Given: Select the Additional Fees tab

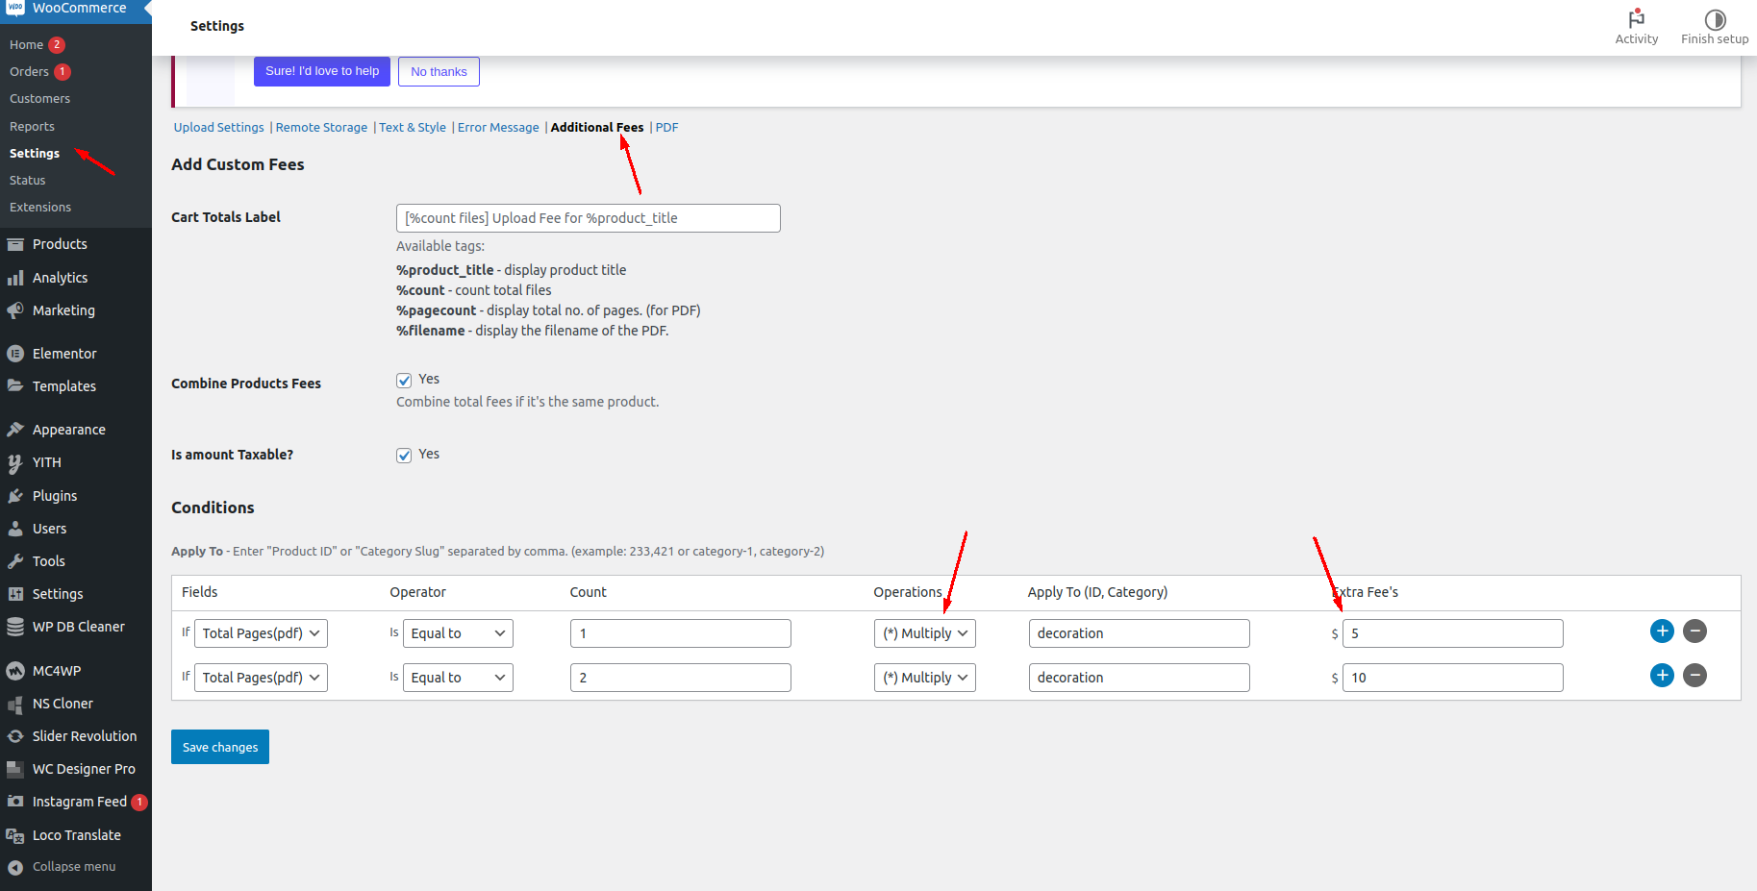Looking at the screenshot, I should pos(597,128).
